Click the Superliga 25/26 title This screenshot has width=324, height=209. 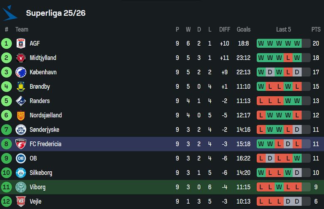click(x=56, y=13)
